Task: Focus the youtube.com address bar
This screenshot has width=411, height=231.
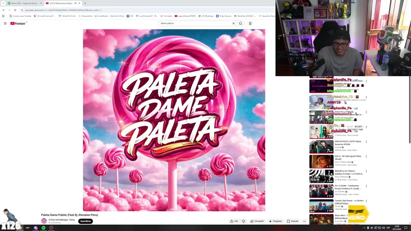Action: (x=148, y=10)
